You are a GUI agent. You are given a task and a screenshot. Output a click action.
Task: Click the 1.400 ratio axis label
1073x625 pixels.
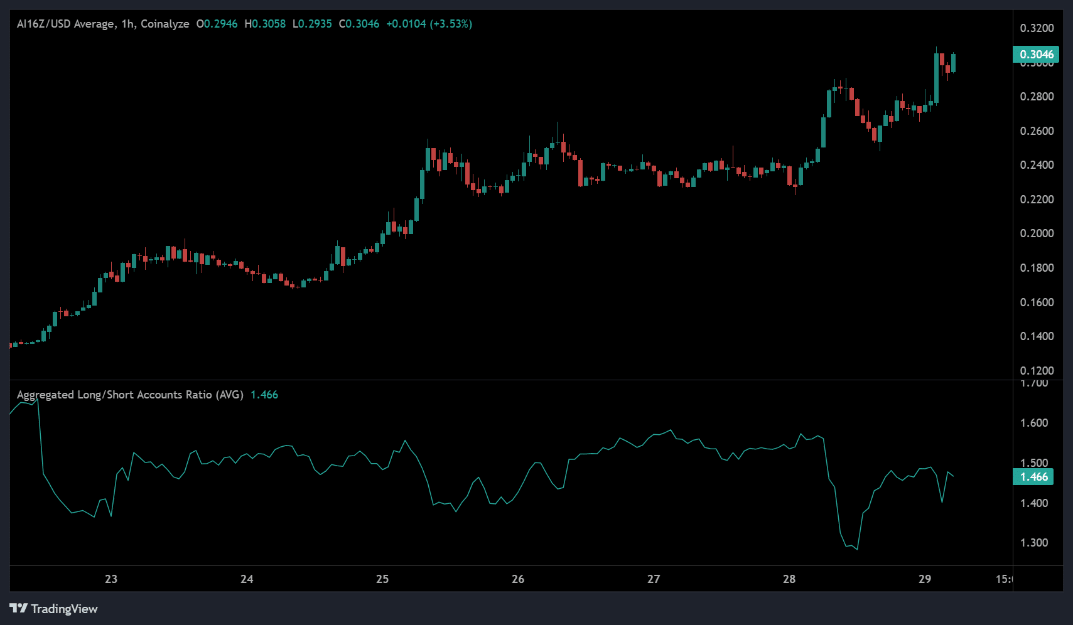click(x=1034, y=503)
